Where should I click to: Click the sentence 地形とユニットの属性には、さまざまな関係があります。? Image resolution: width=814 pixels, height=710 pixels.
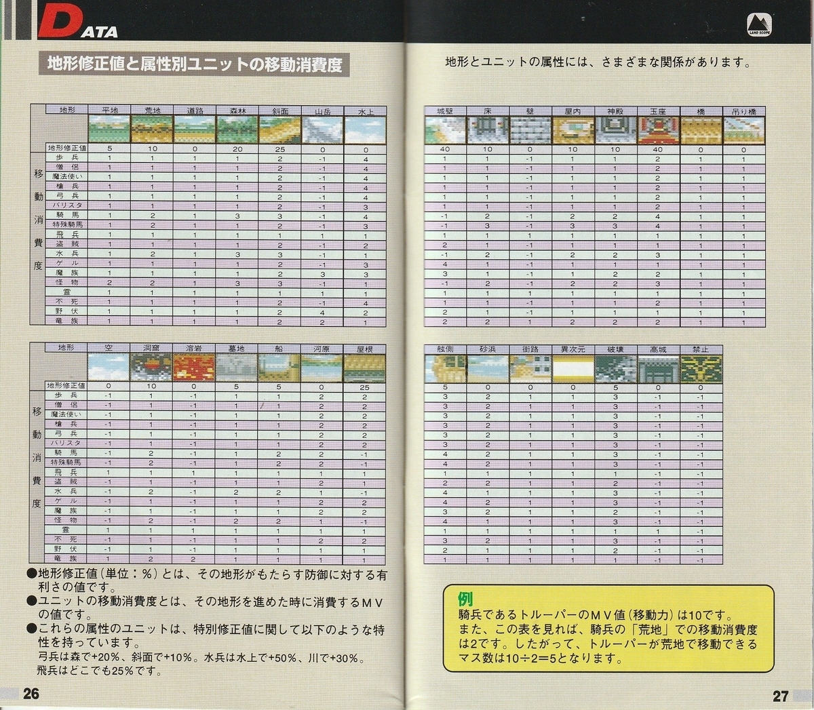pos(598,62)
